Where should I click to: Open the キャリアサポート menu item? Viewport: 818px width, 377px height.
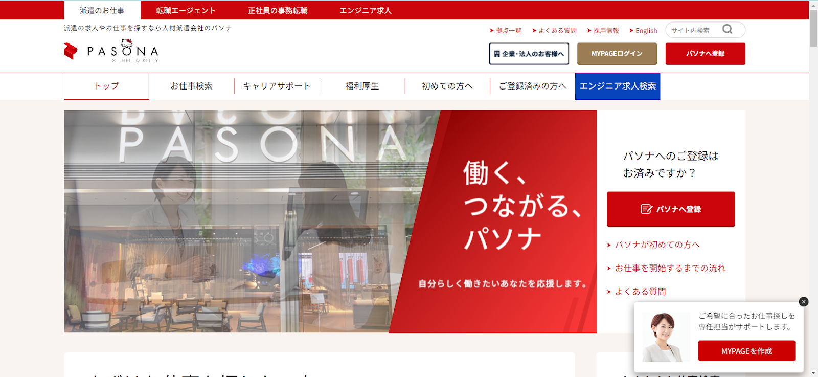click(277, 86)
